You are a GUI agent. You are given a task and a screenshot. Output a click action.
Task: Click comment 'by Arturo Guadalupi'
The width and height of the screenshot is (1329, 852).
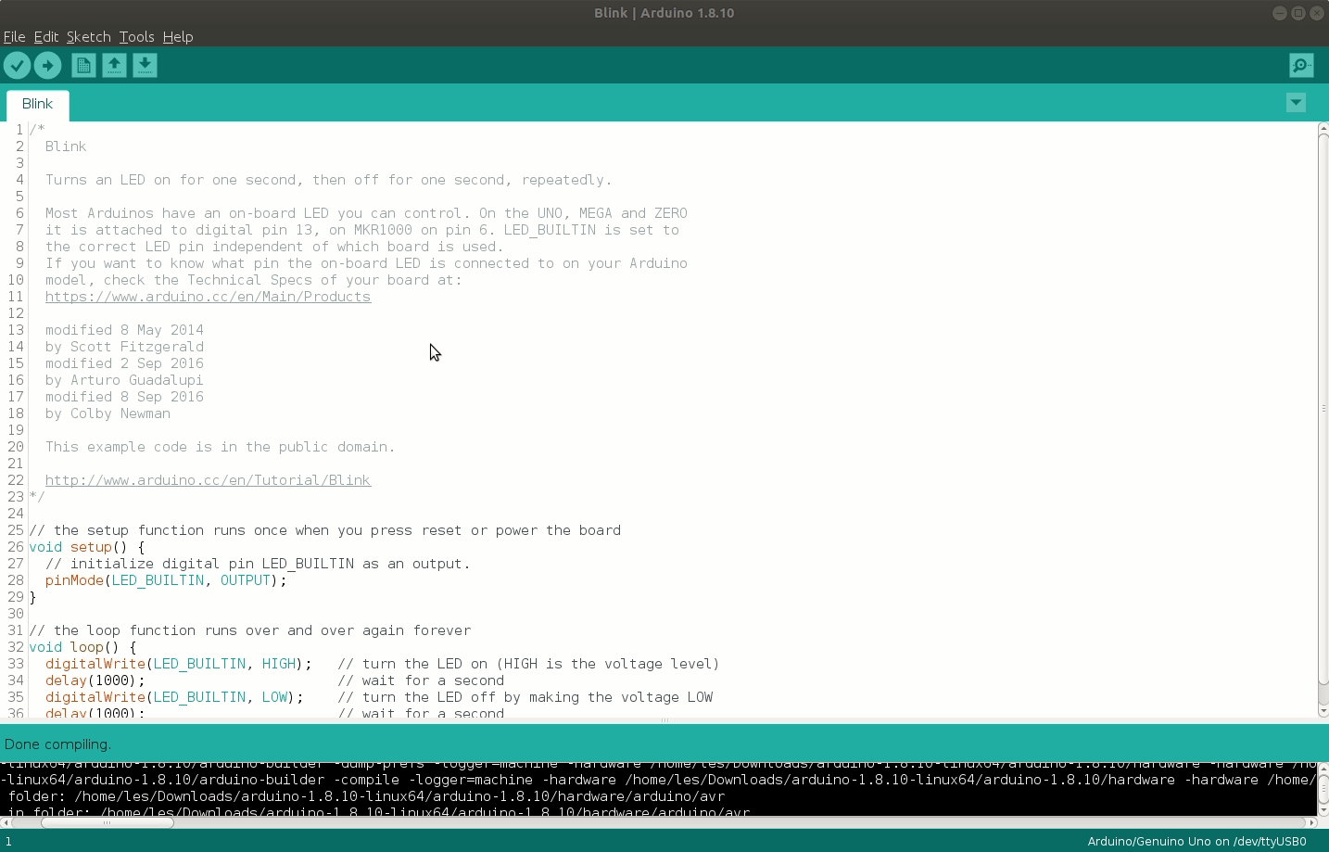[x=124, y=380]
